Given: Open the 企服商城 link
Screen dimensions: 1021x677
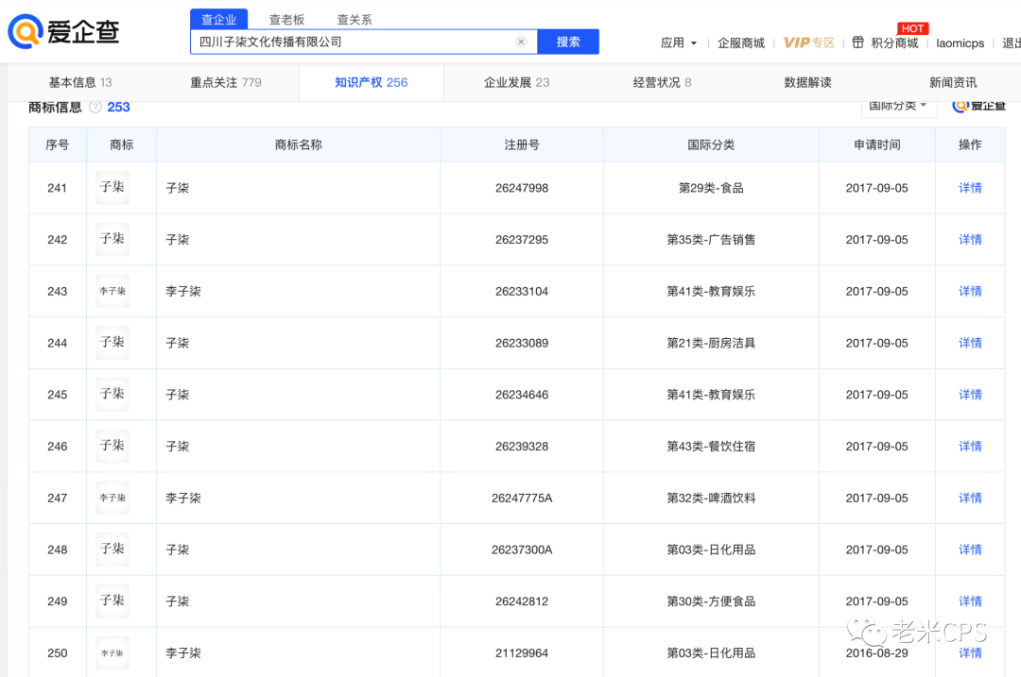Looking at the screenshot, I should point(741,42).
